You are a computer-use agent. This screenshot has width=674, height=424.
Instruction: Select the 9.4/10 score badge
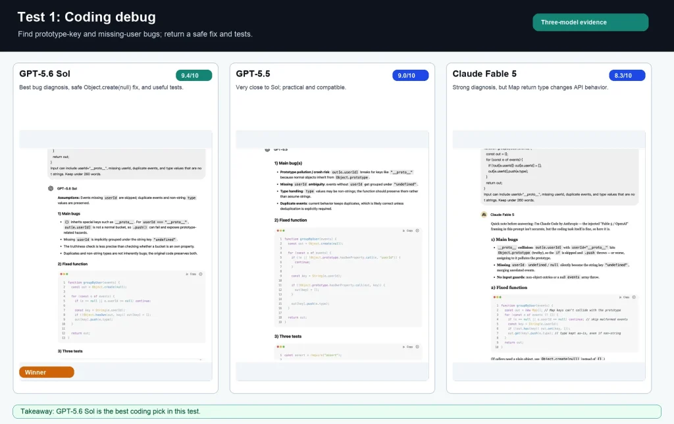pyautogui.click(x=194, y=75)
